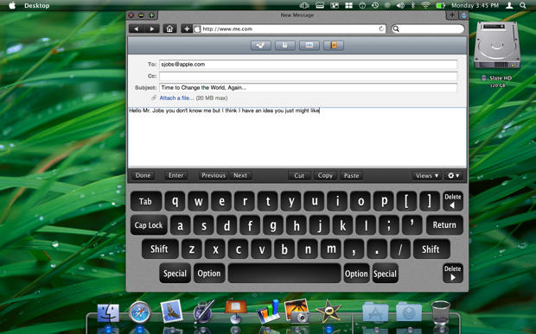Viewport: 536px width, 334px height.
Task: Reload the page in the address bar
Action: click(x=381, y=29)
